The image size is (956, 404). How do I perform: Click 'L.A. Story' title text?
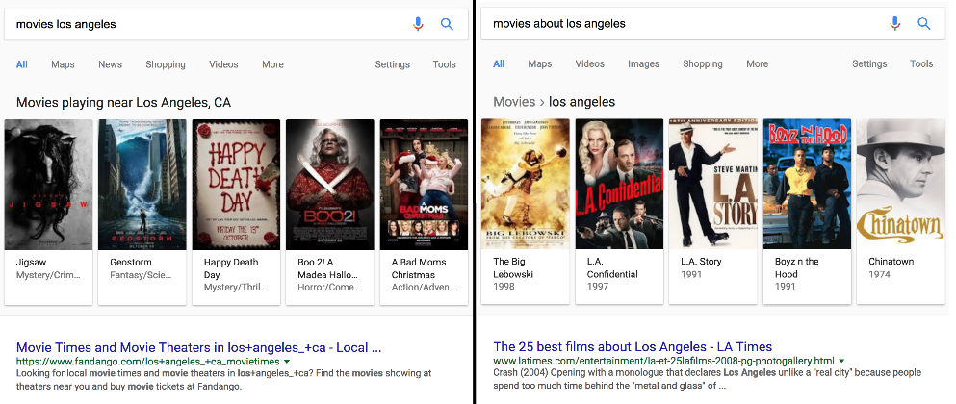[701, 262]
